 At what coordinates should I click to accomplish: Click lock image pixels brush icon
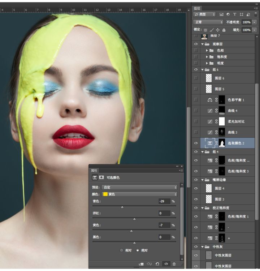[x=212, y=30]
